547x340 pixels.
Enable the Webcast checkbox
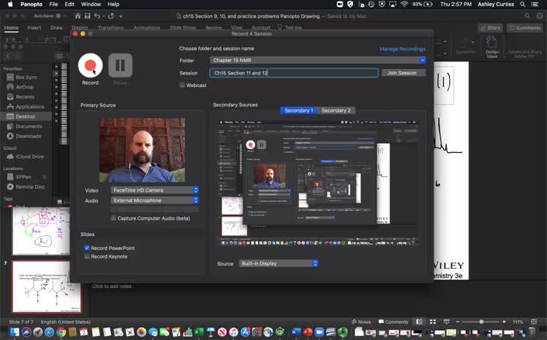(x=183, y=85)
